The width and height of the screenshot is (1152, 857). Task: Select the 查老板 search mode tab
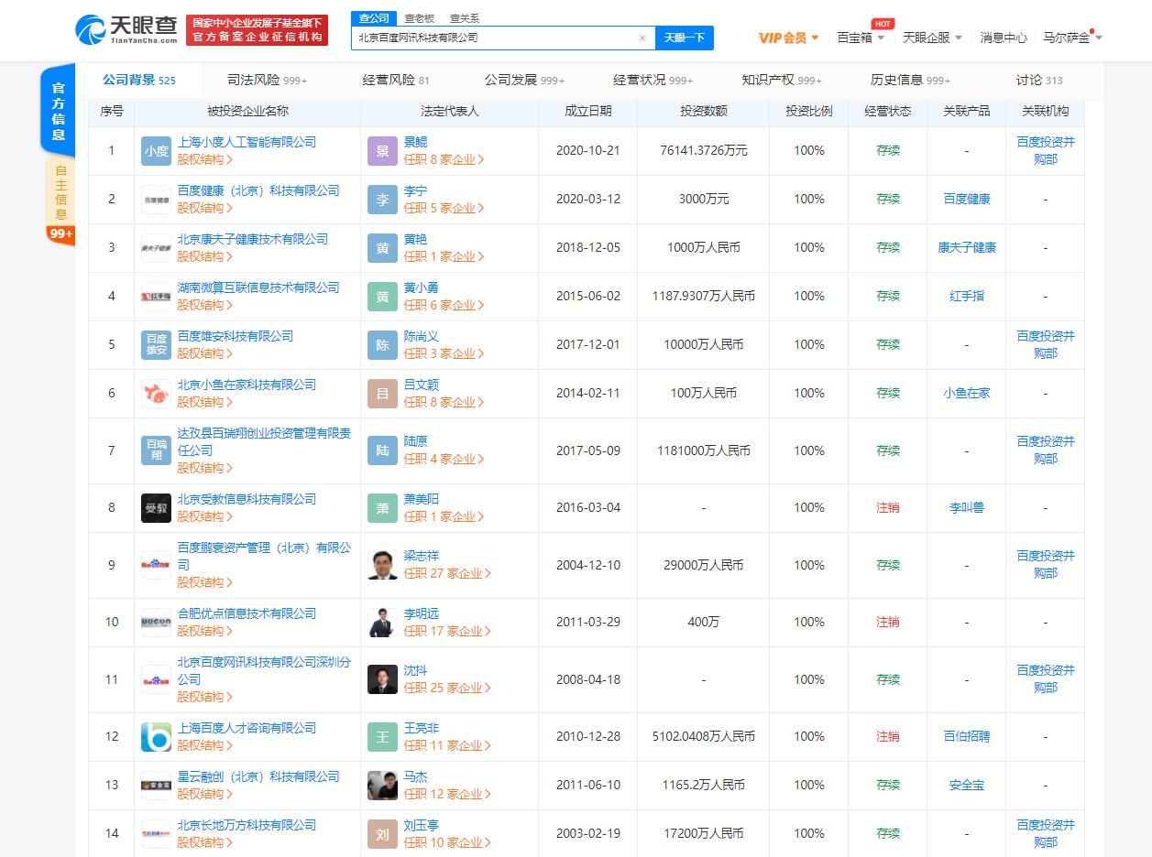pos(419,18)
